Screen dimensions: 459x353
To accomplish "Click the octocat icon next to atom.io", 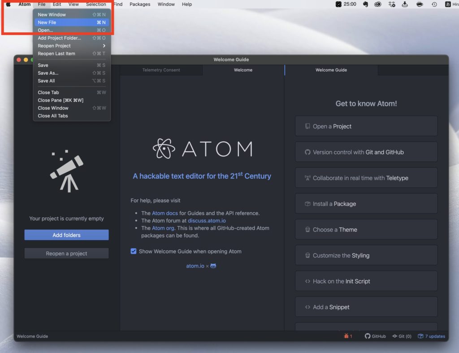I will (213, 266).
